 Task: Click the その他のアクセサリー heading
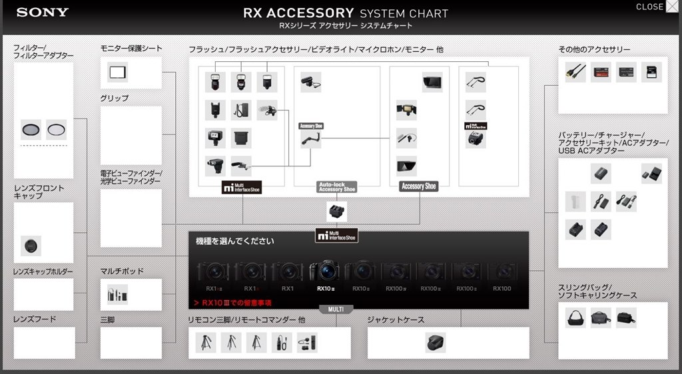(x=594, y=49)
